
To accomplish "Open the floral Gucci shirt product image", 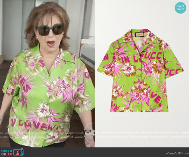I will [141, 71].
